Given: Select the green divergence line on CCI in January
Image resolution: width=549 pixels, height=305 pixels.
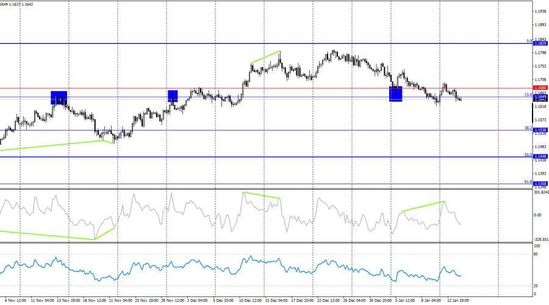Looking at the screenshot, I should coord(423,206).
